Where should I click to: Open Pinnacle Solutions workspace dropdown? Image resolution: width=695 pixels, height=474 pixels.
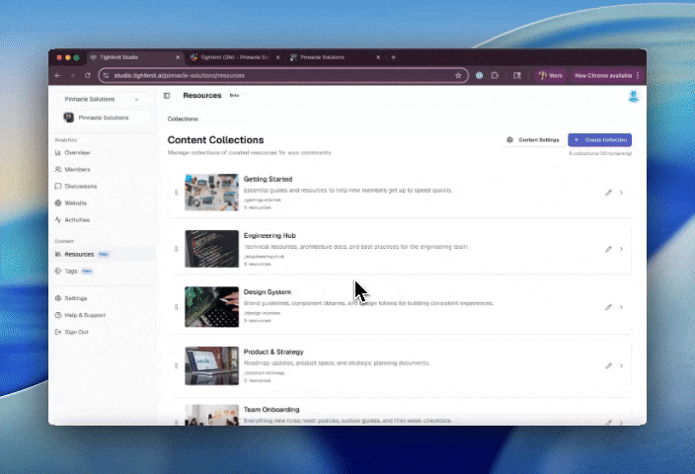(102, 100)
